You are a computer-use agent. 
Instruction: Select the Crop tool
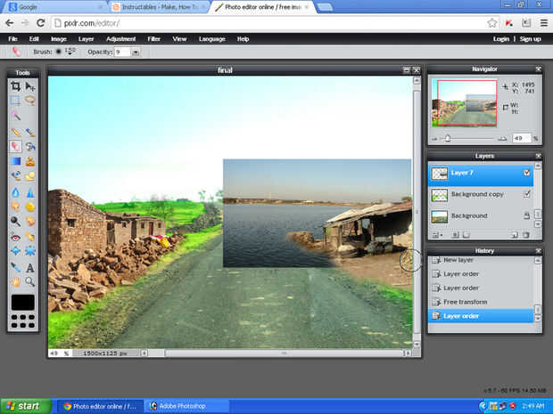[15, 86]
